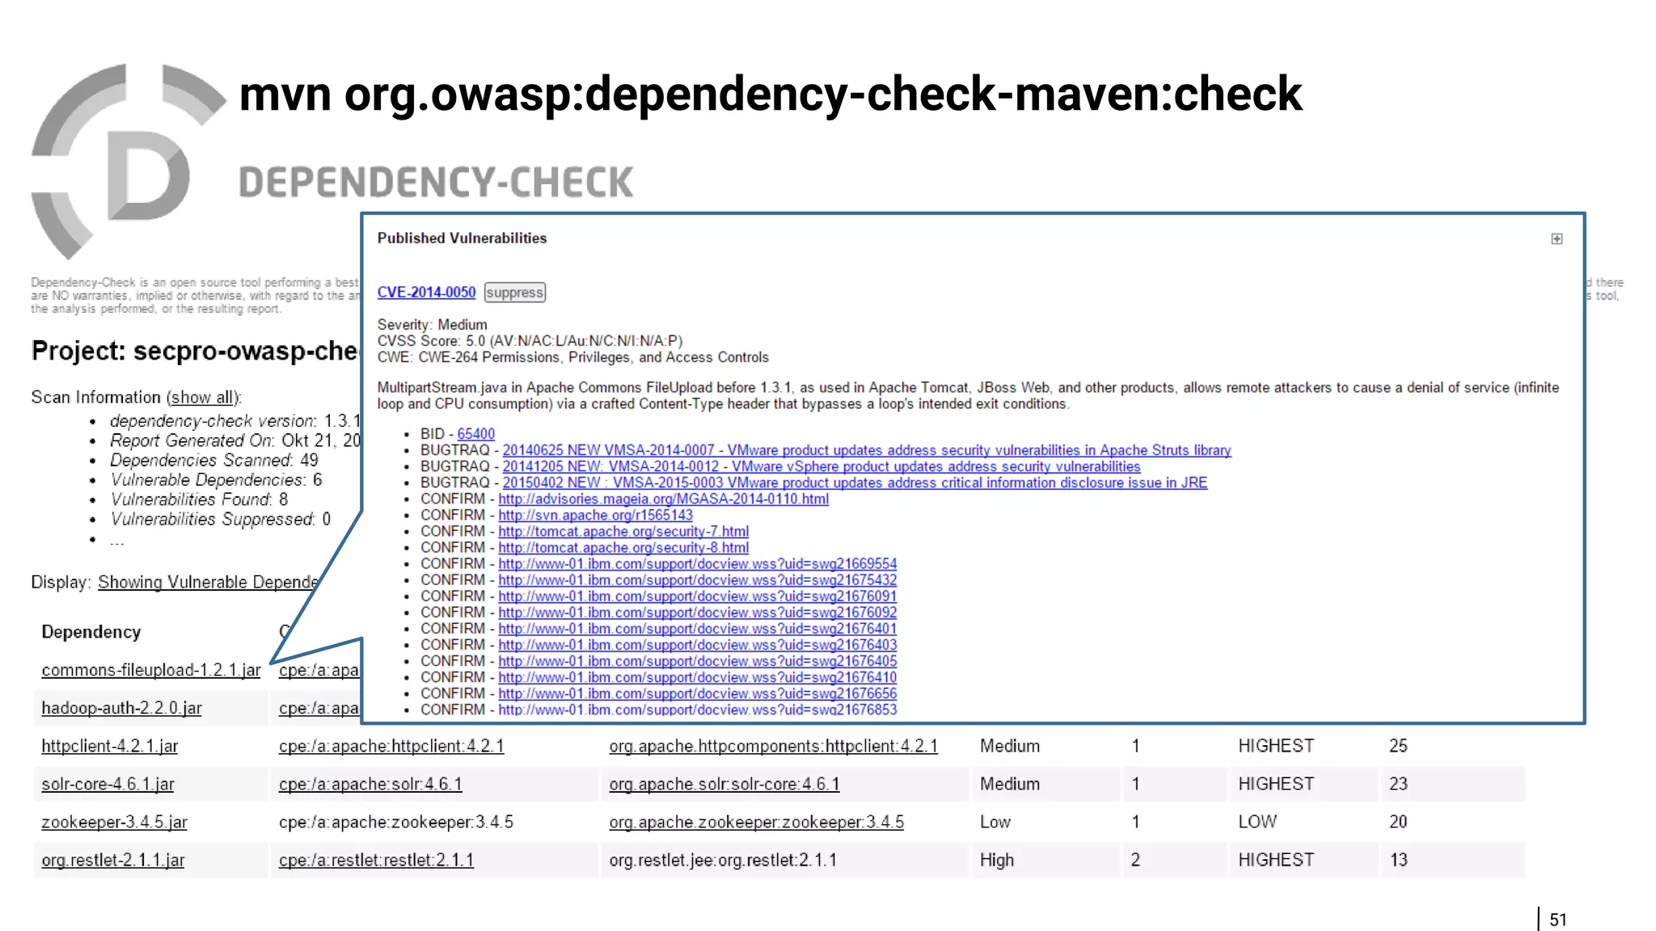
Task: Open the IBM docview swg21676092 link
Action: 698,612
